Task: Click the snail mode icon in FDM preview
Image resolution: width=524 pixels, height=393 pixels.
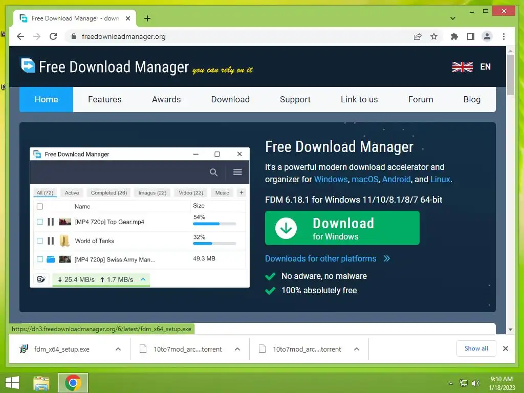Action: point(41,279)
